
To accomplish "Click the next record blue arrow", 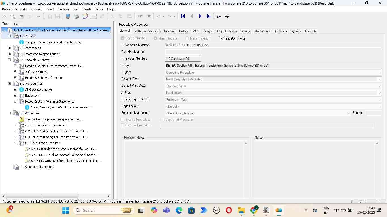I will coord(200,16).
